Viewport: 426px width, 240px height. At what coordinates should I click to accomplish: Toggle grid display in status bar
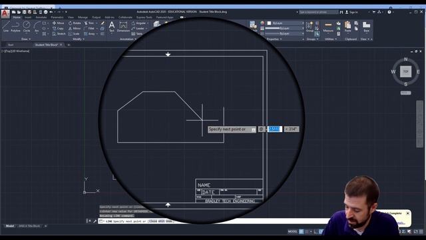pos(302,231)
